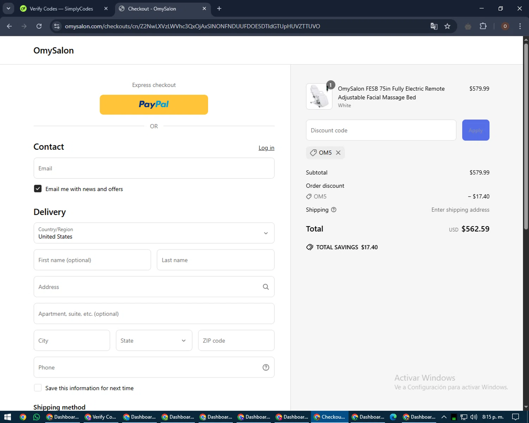Close the Checkout - OmySalon tab
The width and height of the screenshot is (529, 423).
pos(204,8)
